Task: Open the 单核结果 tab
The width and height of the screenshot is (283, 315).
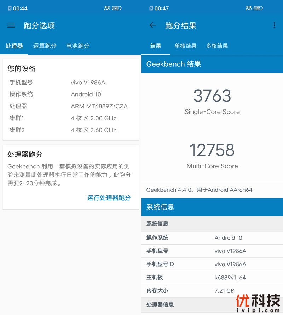Action: [185, 46]
